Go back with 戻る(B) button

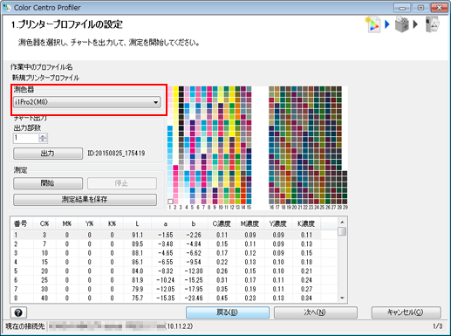point(228,312)
